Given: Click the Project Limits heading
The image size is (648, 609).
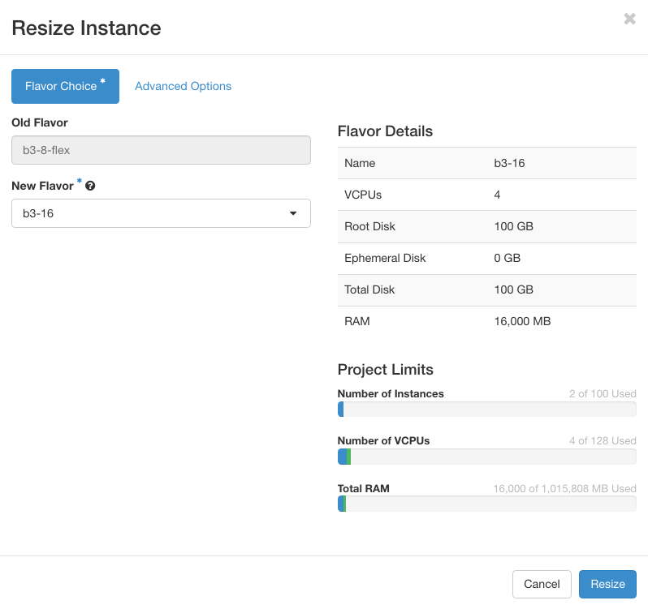Looking at the screenshot, I should pos(386,370).
